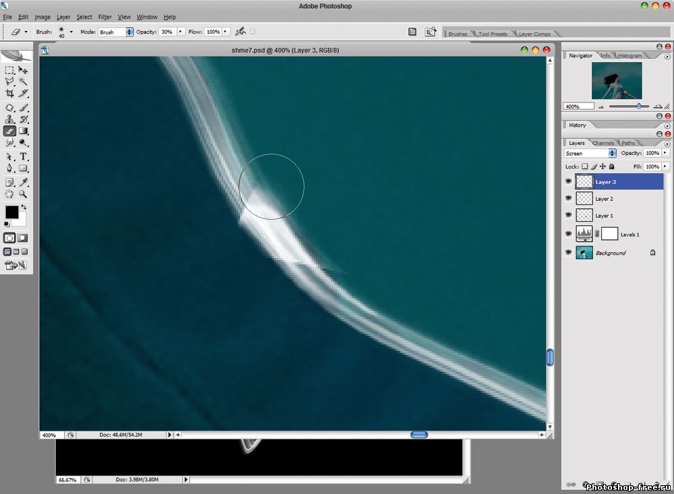
Task: Select the Eyedropper tool
Action: [24, 182]
